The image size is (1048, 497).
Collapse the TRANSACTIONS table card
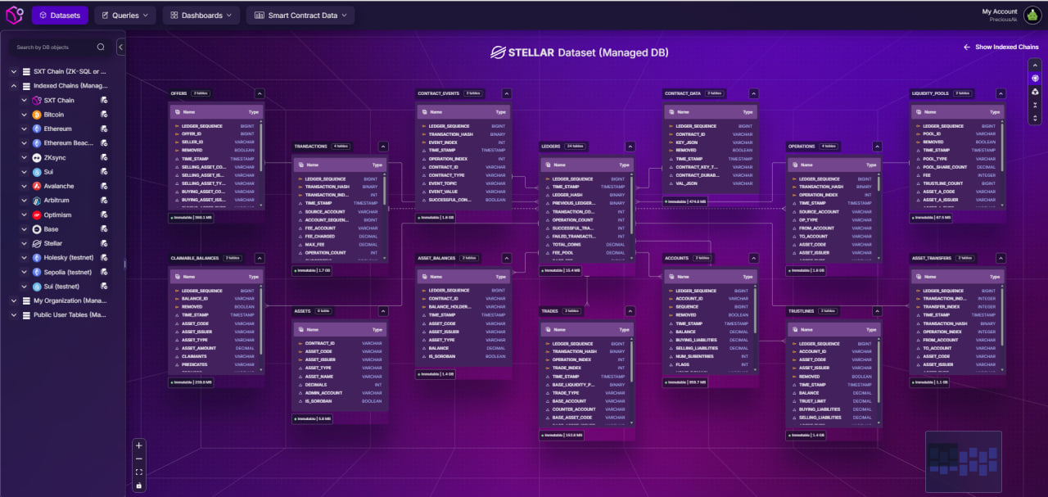coord(383,147)
